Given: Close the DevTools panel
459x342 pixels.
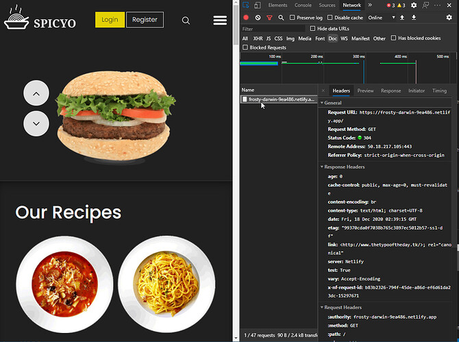Looking at the screenshot, I should (449, 5).
